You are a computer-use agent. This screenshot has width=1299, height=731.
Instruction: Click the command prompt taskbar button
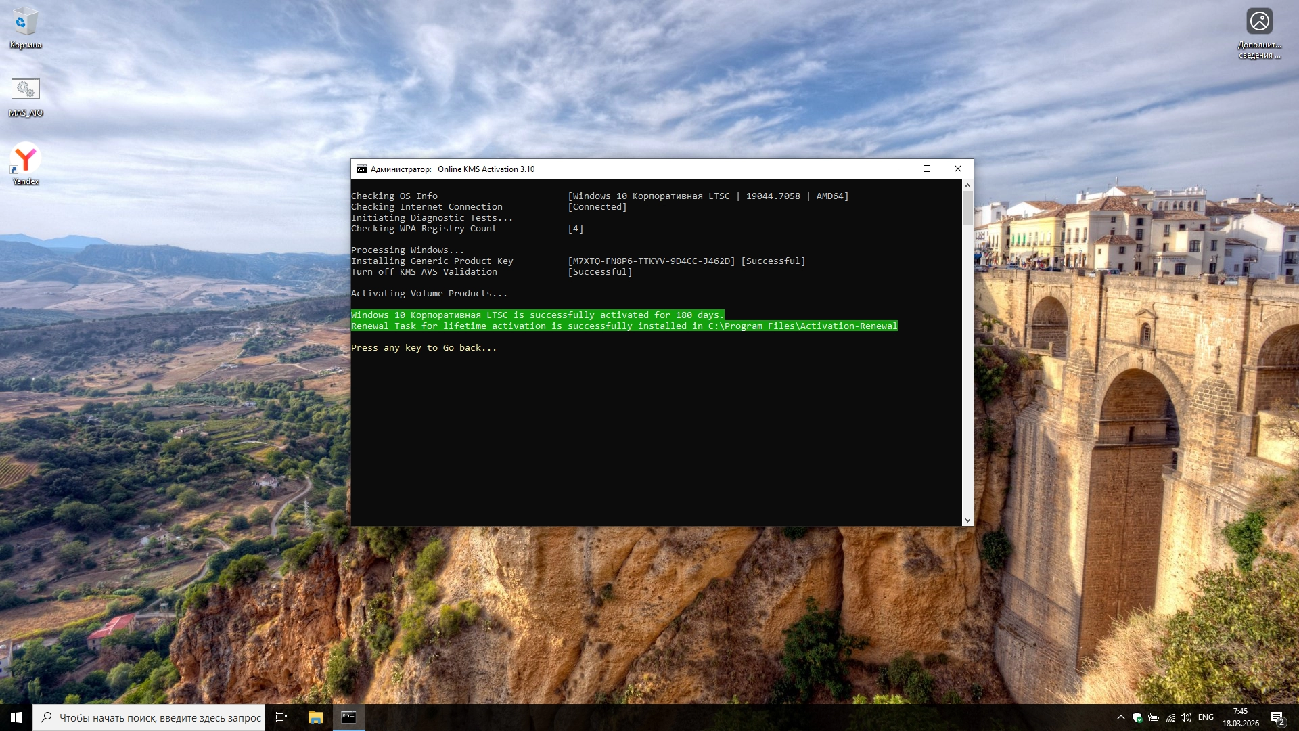coord(348,717)
